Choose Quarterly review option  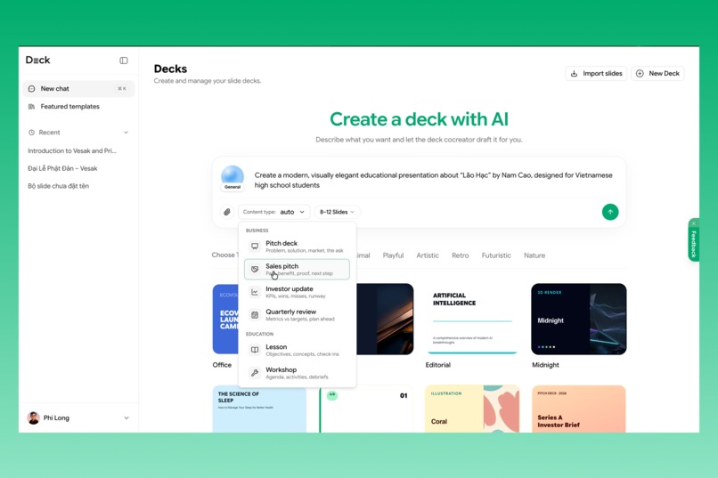pos(298,315)
